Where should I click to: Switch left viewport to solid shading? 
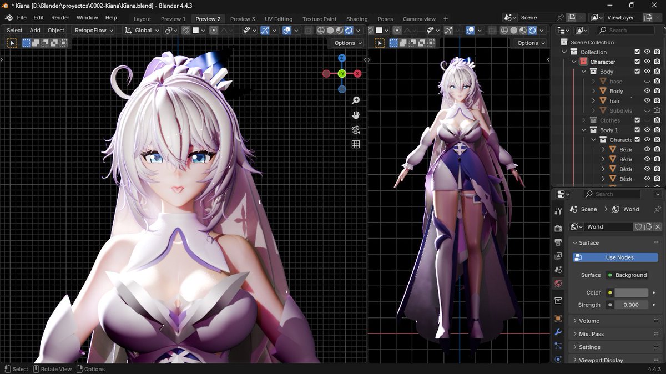tap(330, 31)
